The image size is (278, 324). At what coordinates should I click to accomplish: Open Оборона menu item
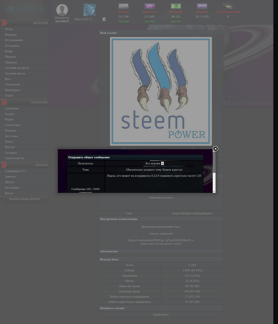pyautogui.click(x=10, y=56)
